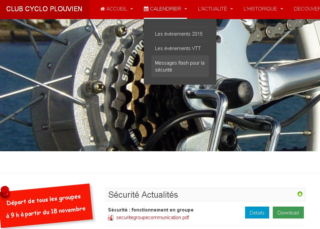Expand the L'ACTUALITÉ dropdown caret
Viewport: 320px width, 229px height.
[232, 9]
